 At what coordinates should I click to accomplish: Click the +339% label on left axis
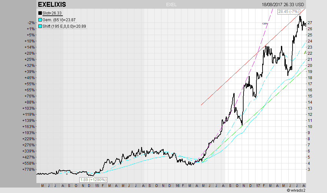point(29,151)
